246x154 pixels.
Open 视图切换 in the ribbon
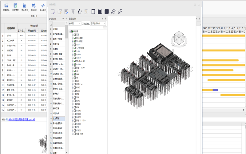pyautogui.click(x=6, y=7)
